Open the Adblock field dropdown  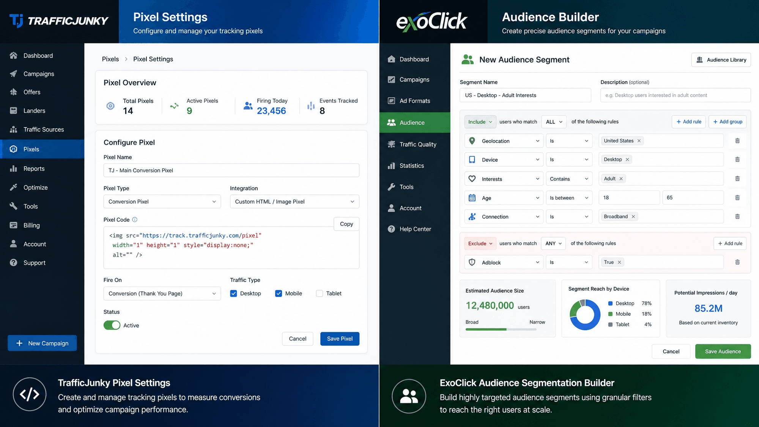coord(504,262)
